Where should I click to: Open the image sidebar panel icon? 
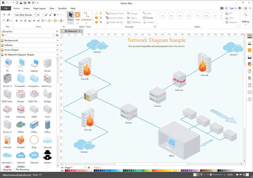[x=249, y=57]
